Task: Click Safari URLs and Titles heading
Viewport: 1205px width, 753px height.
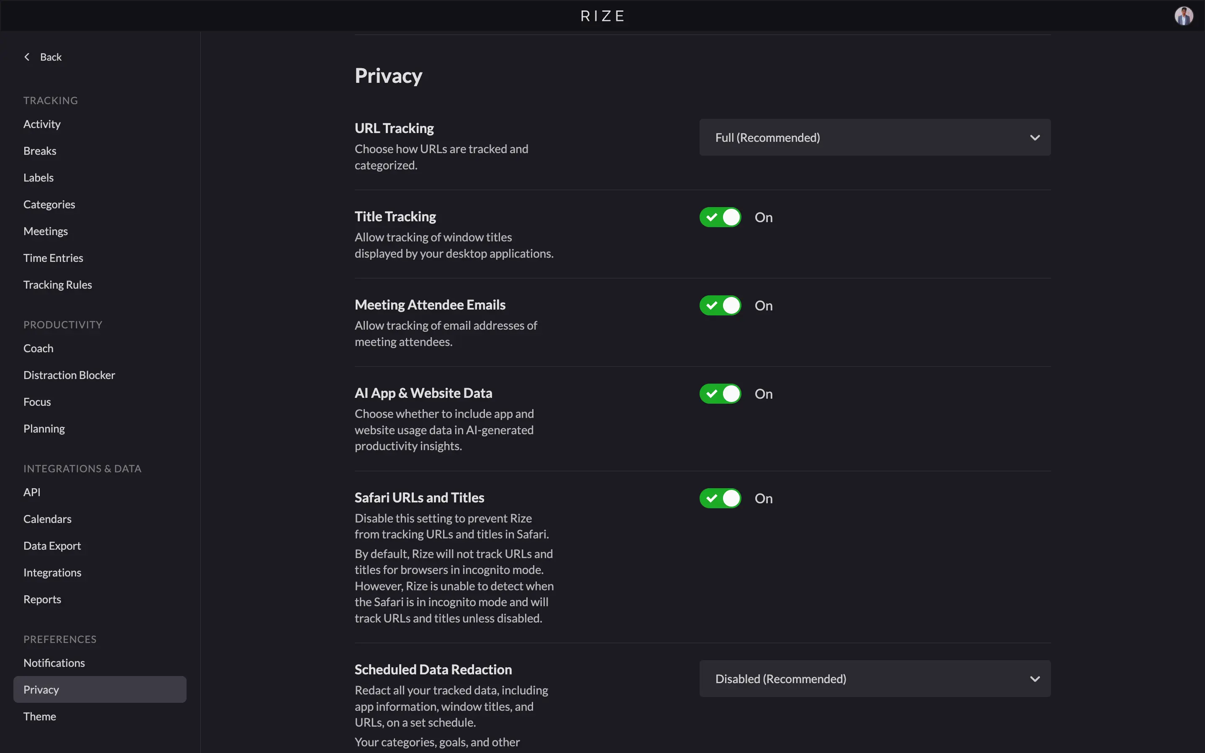Action: (419, 497)
